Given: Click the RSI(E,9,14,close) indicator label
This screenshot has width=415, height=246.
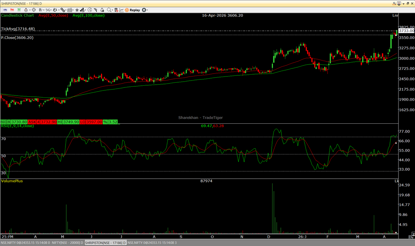Looking at the screenshot, I should click(x=17, y=126).
